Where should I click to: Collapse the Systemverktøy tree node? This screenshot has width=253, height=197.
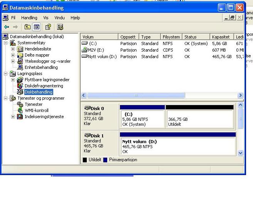pos(6,43)
